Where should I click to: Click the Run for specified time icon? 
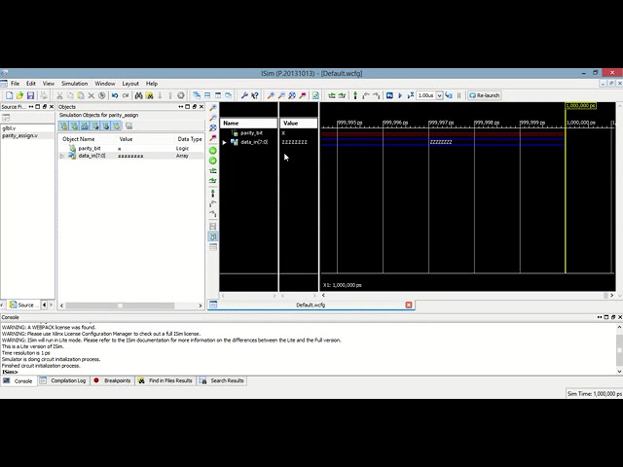tap(411, 95)
